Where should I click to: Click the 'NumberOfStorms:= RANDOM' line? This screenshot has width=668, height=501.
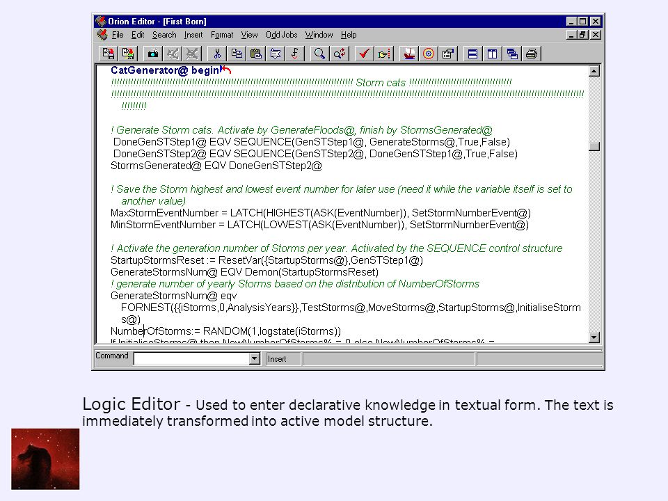pyautogui.click(x=225, y=331)
